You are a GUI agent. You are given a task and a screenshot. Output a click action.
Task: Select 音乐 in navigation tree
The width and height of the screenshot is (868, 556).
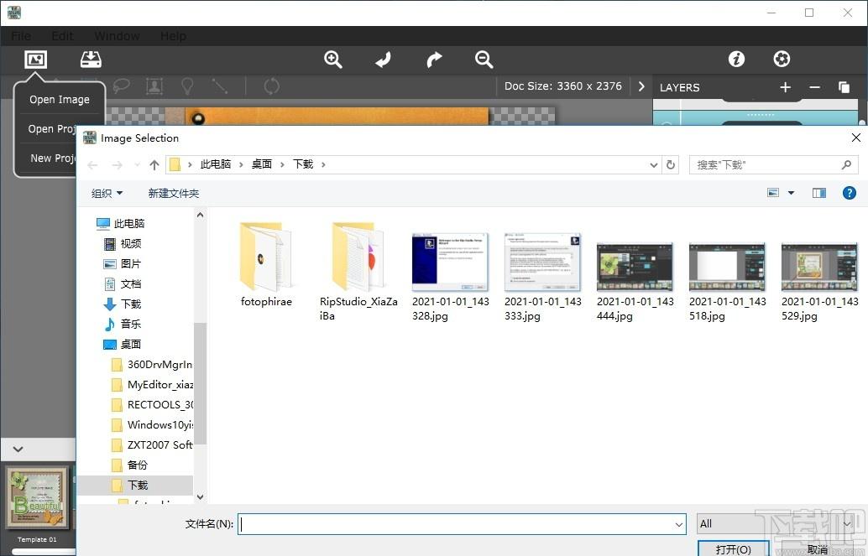(123, 324)
